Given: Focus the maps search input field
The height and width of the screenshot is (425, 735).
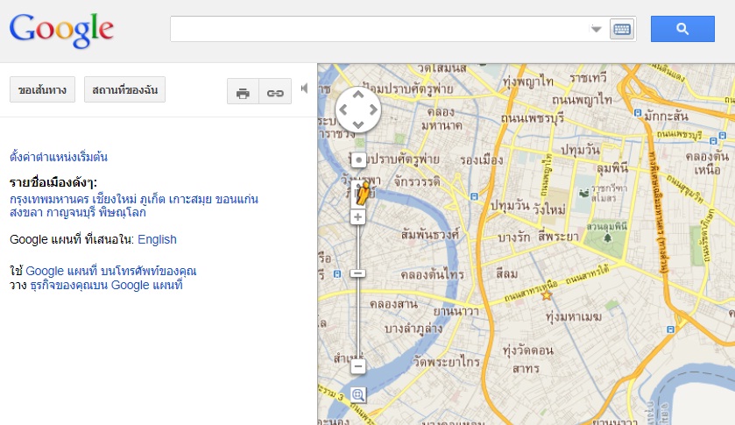Looking at the screenshot, I should pos(378,29).
